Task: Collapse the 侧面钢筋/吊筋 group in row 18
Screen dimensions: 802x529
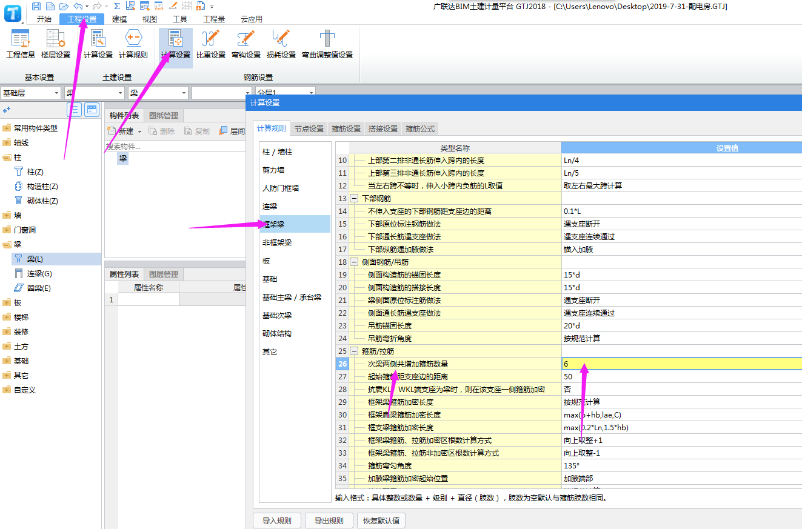Action: click(x=354, y=262)
